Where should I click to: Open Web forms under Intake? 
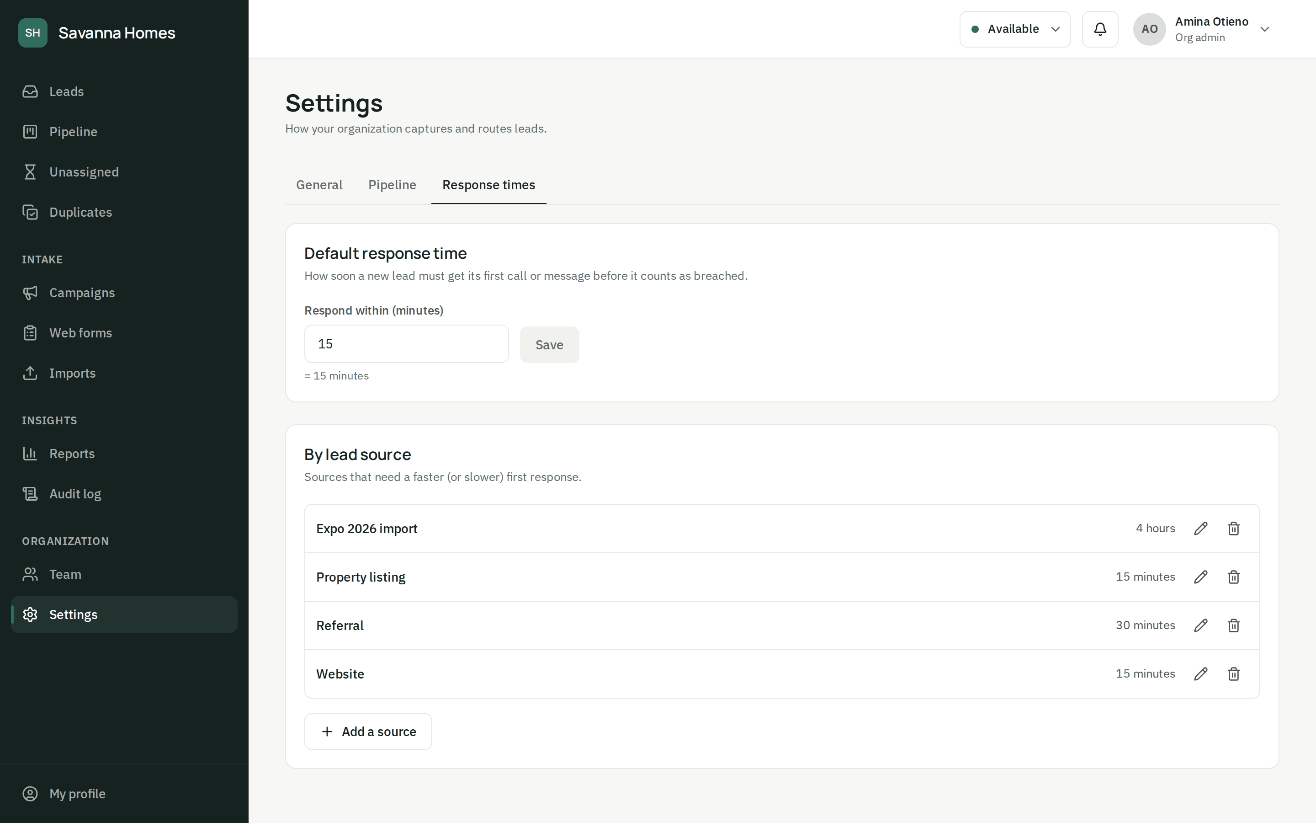tap(124, 333)
